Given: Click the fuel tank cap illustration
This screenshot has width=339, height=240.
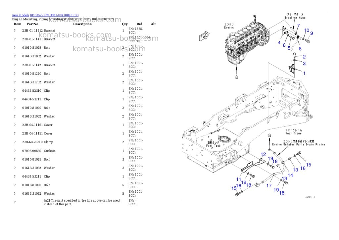Looking at the screenshot, I should coord(224,139).
